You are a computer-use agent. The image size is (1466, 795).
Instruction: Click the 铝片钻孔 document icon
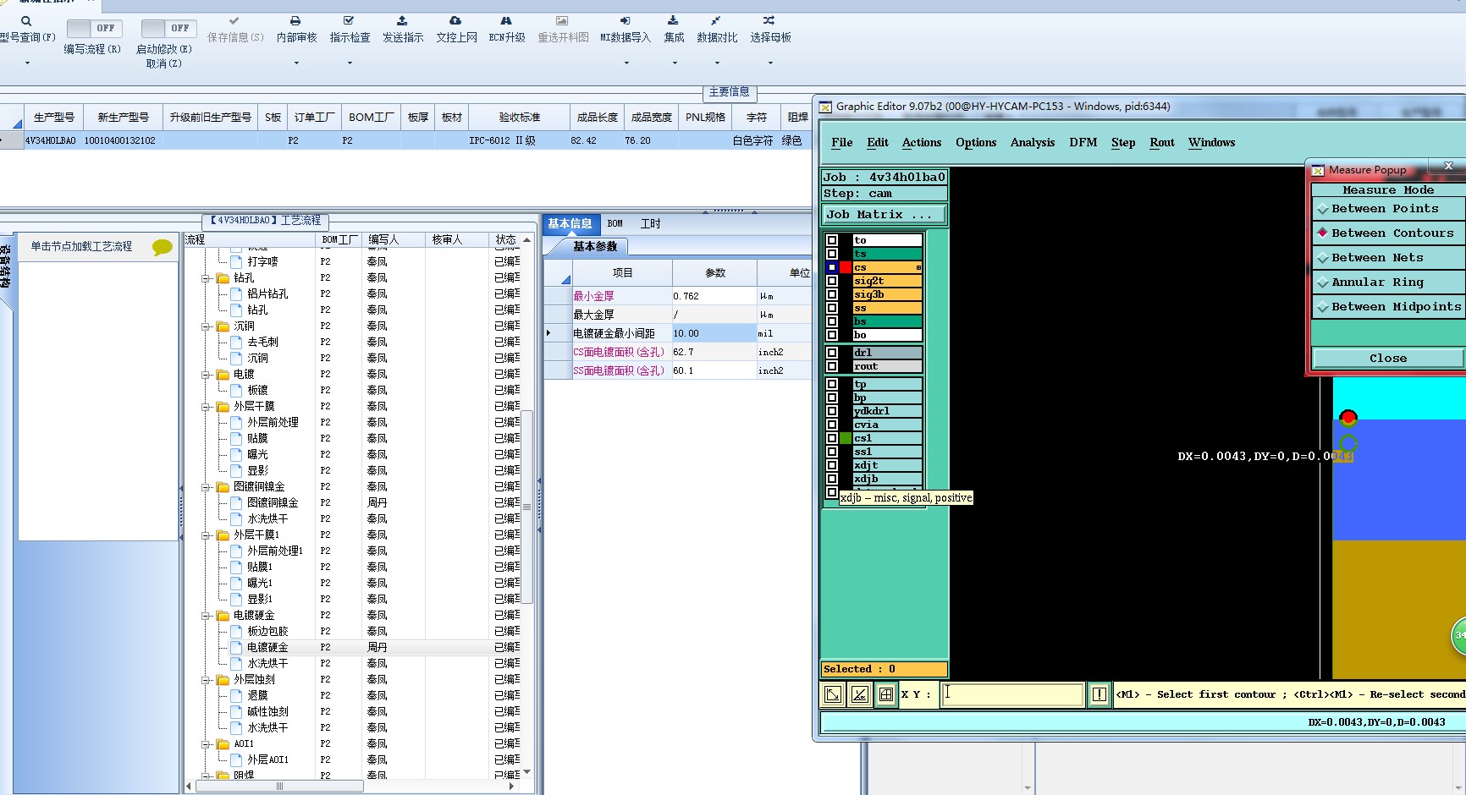tap(237, 293)
